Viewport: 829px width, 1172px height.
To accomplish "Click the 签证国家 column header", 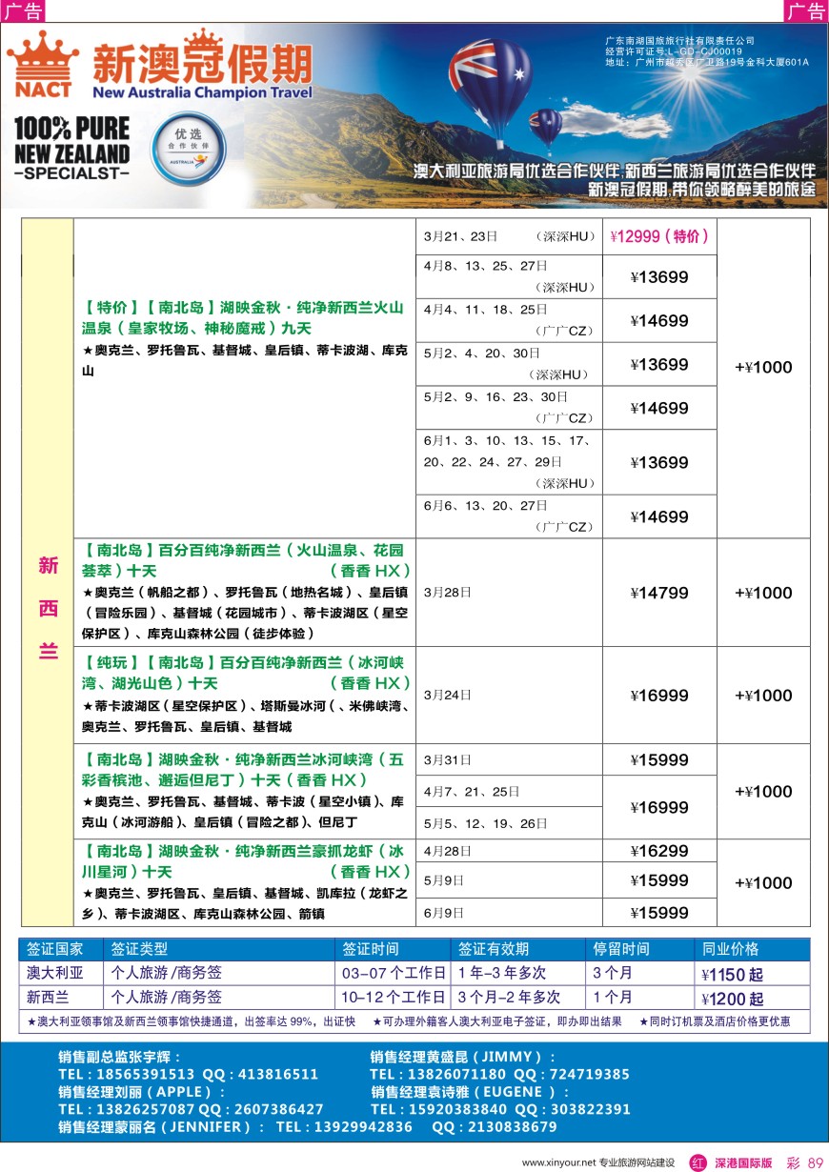I will (55, 949).
